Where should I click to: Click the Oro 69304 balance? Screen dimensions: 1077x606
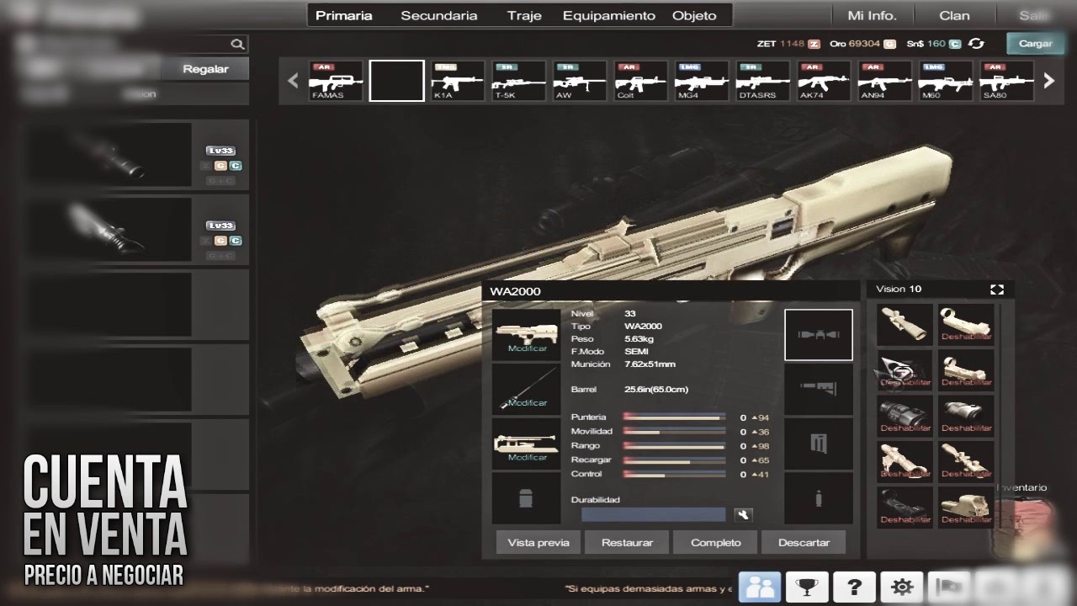pyautogui.click(x=862, y=44)
